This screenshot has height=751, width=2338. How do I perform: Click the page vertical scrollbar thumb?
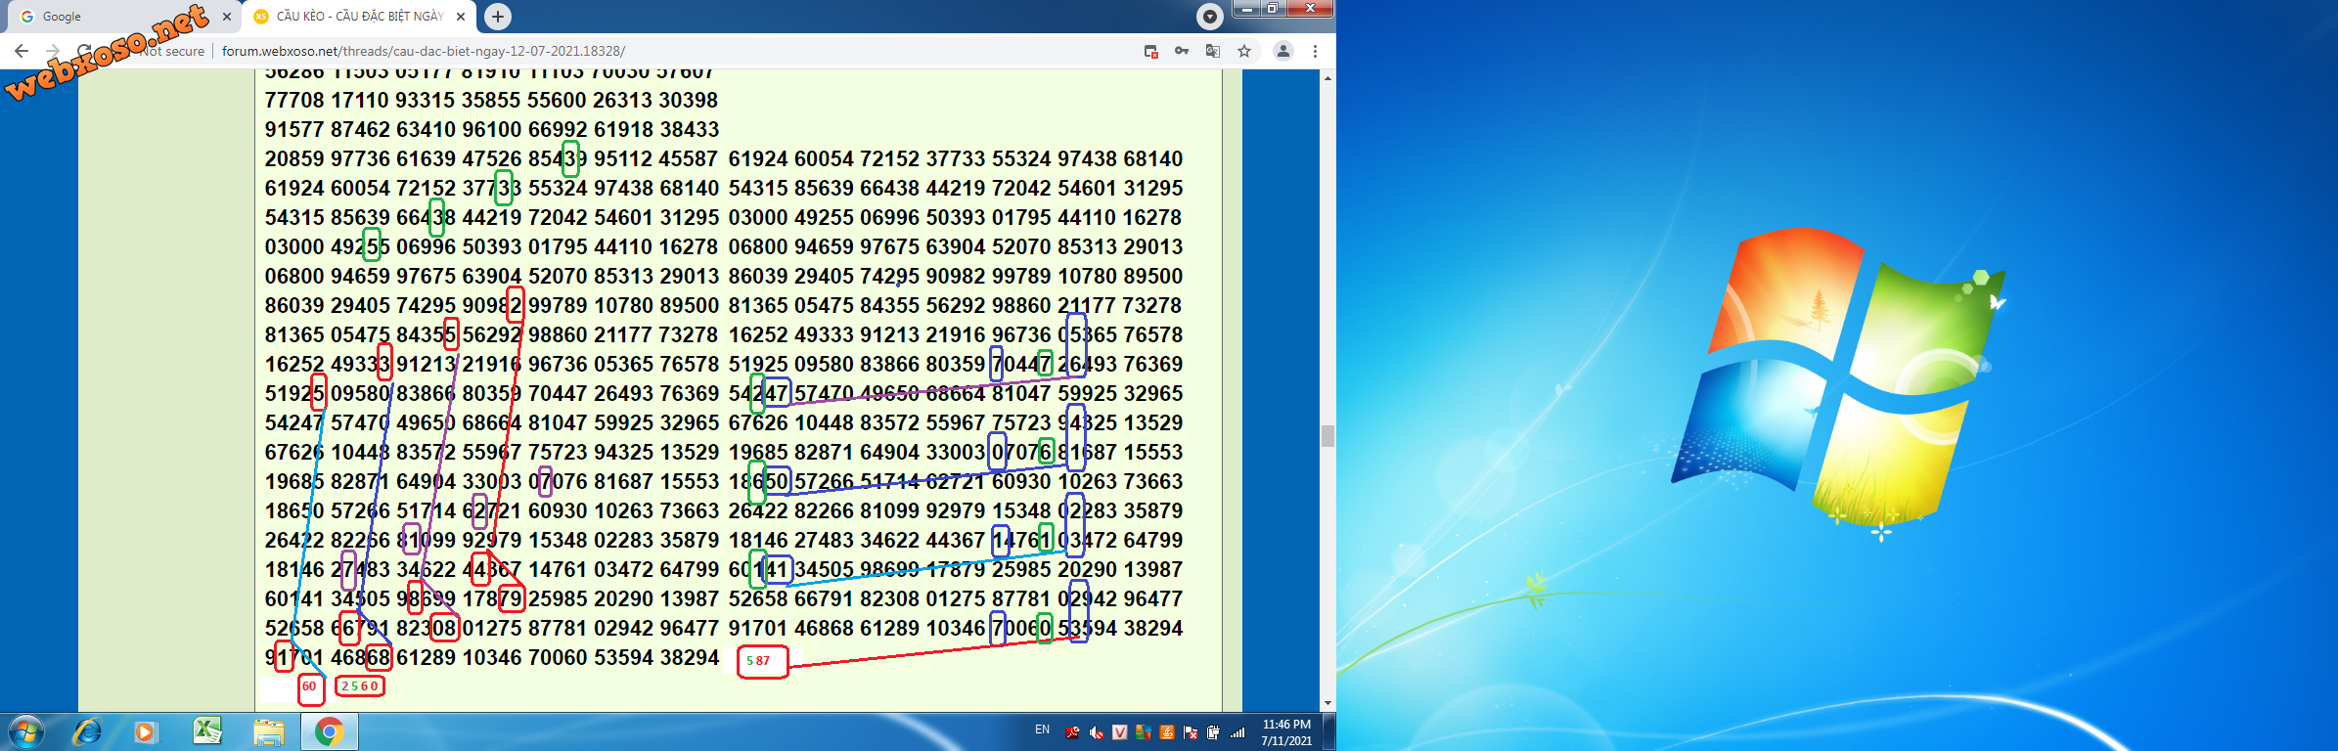click(x=1327, y=435)
